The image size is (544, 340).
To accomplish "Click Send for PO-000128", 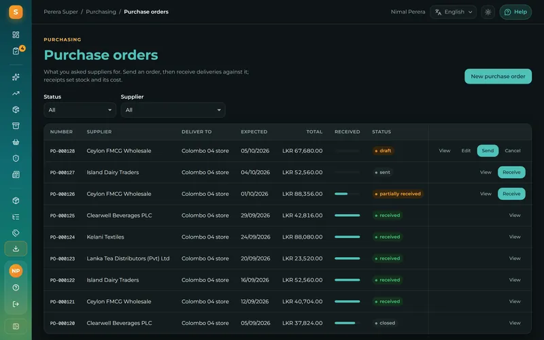I will [488, 151].
